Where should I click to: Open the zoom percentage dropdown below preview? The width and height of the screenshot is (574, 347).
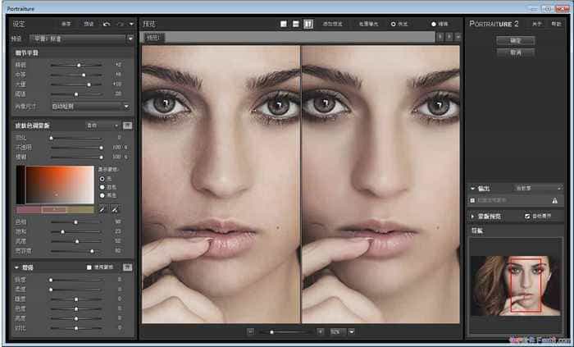[350, 331]
